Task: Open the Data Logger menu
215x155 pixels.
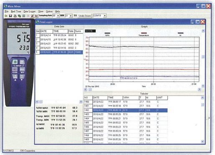Action: [30, 11]
